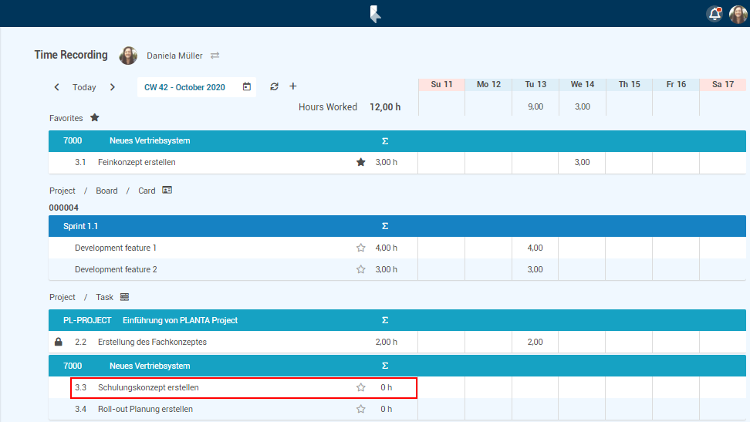Select the Fr 16 day column header

(x=676, y=84)
